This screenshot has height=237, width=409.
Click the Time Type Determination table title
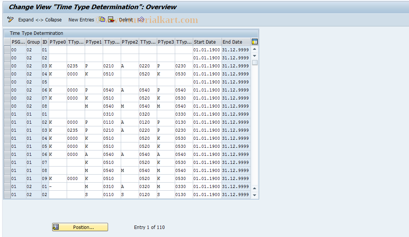coord(36,33)
